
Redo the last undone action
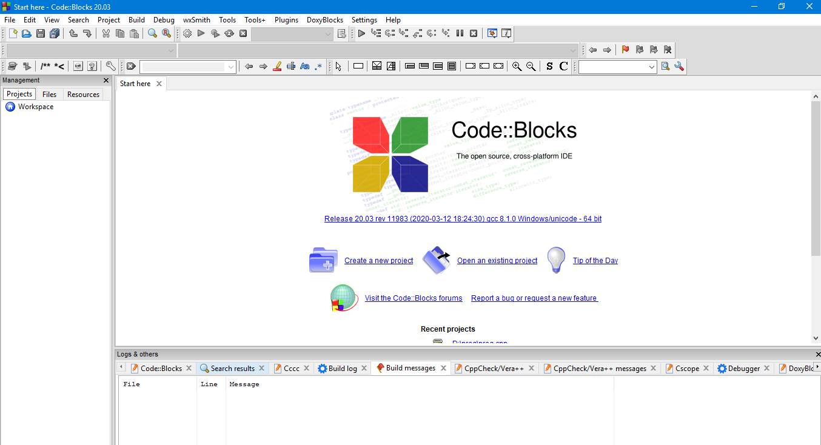click(87, 33)
